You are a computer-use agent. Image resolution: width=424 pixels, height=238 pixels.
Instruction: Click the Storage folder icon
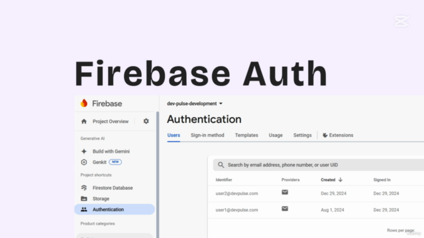[84, 198]
